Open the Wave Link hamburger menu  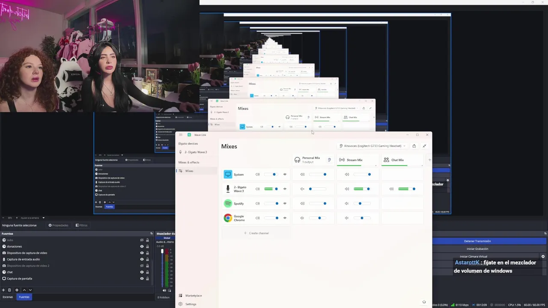click(x=181, y=135)
